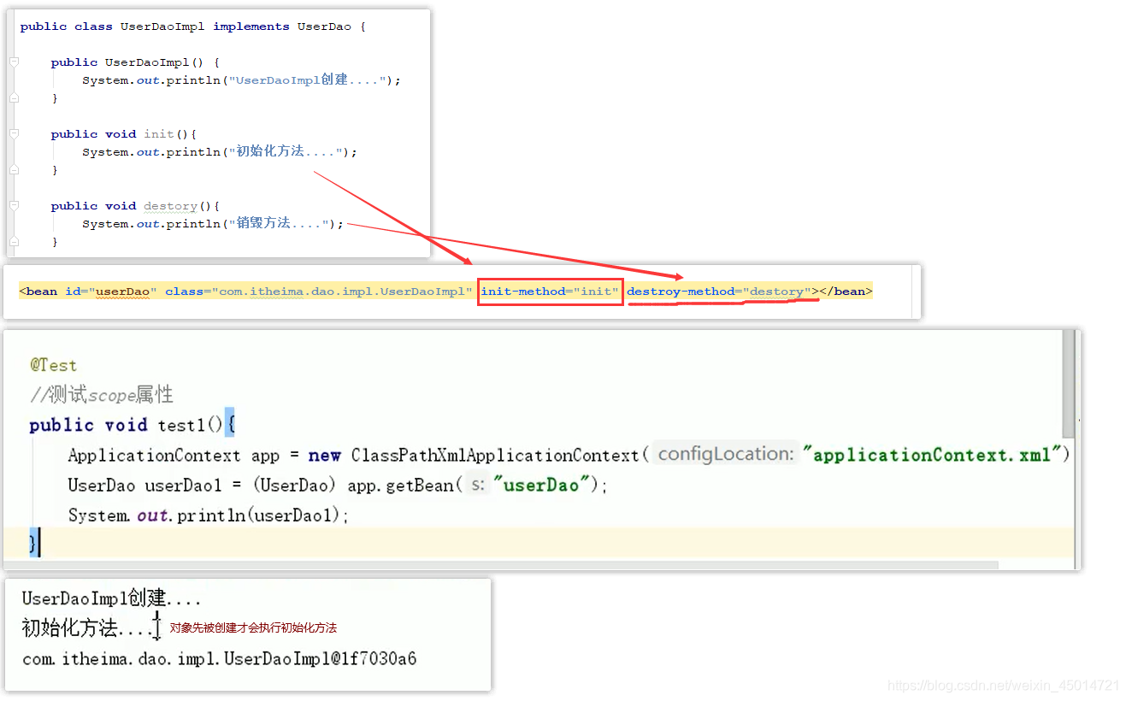The image size is (1126, 701).
Task: Click the closing </bean> tag
Action: pos(846,292)
